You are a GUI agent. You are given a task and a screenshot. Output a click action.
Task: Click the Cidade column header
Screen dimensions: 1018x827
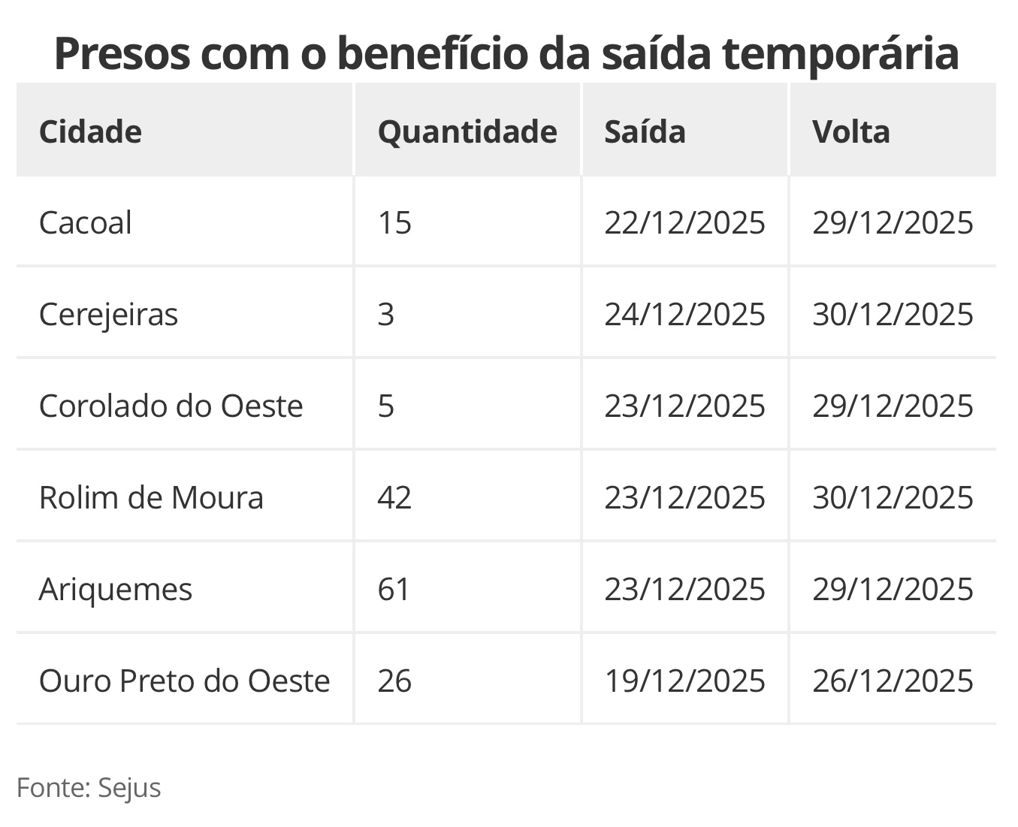pos(90,132)
